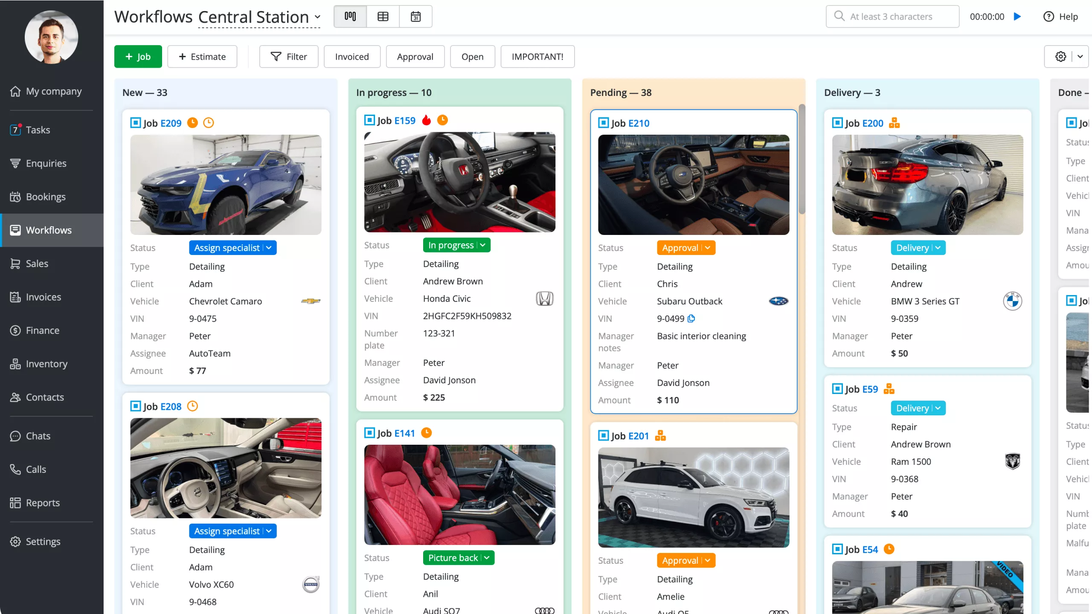
Task: Click the Volvo logo on Job E208
Action: coord(311,584)
